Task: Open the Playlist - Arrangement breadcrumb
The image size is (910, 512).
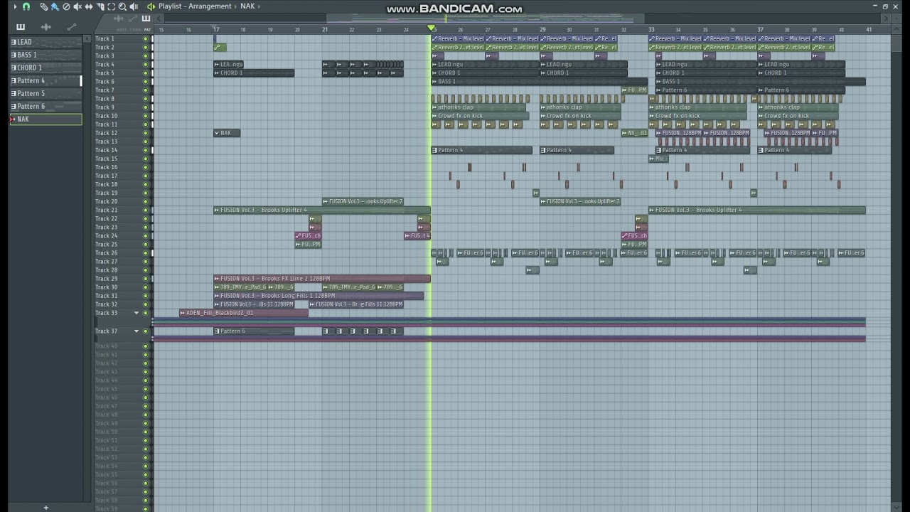Action: [x=195, y=6]
